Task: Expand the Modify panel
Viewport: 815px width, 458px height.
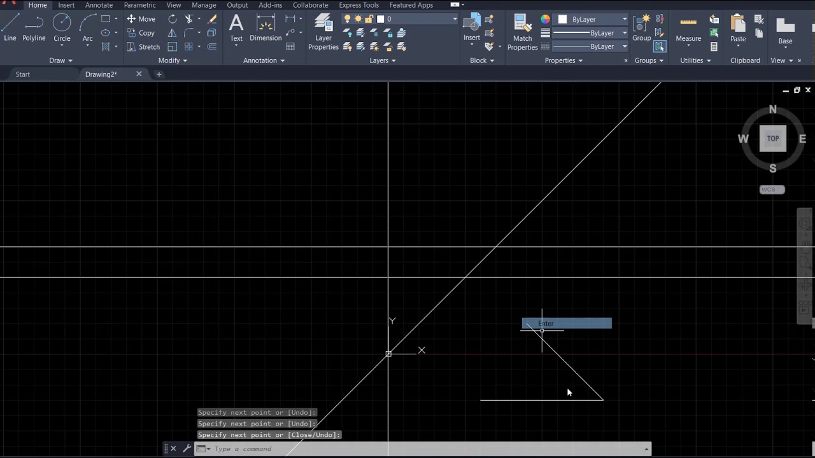Action: coord(173,60)
